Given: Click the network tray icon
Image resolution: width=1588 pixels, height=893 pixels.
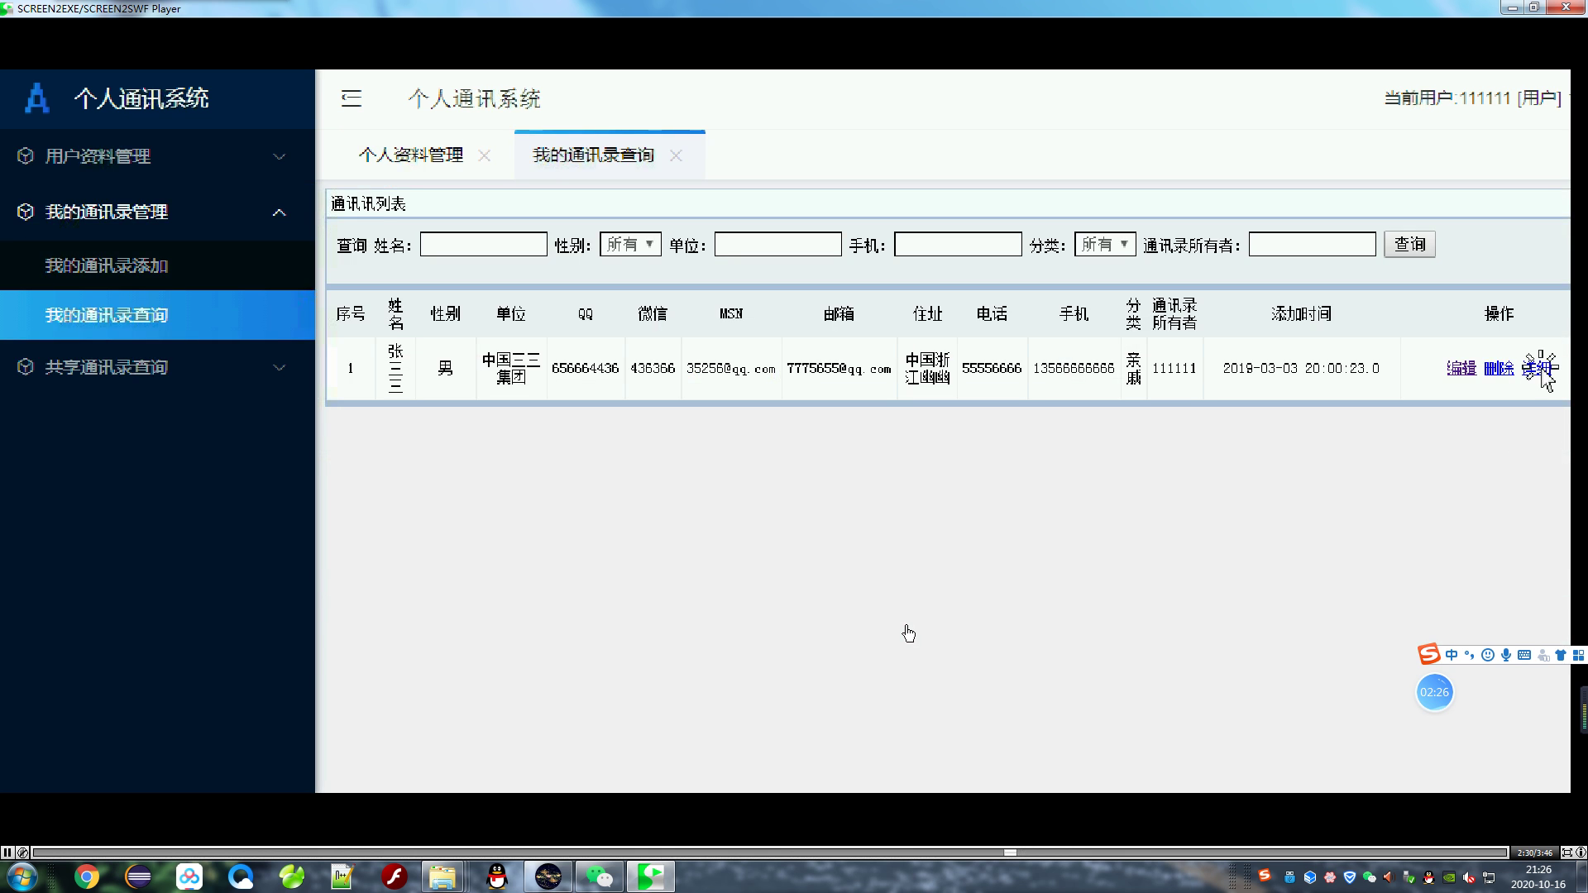Looking at the screenshot, I should tap(1489, 877).
